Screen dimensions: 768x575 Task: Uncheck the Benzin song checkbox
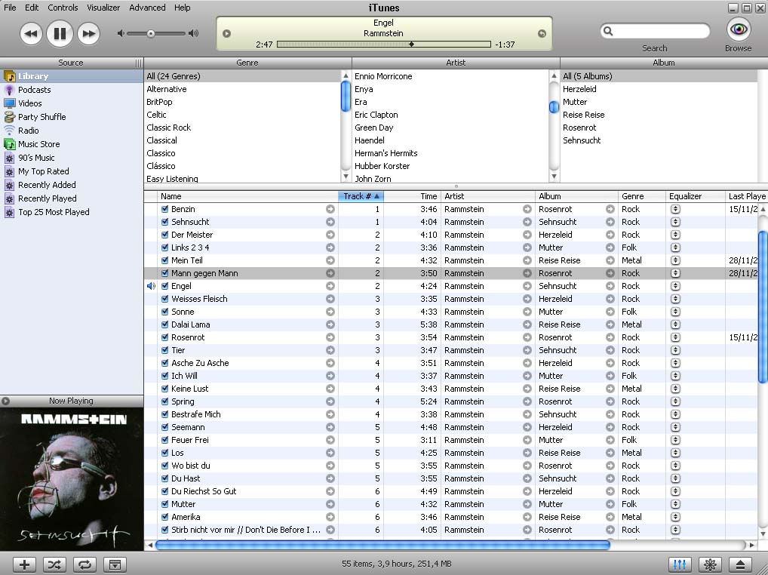coord(165,209)
